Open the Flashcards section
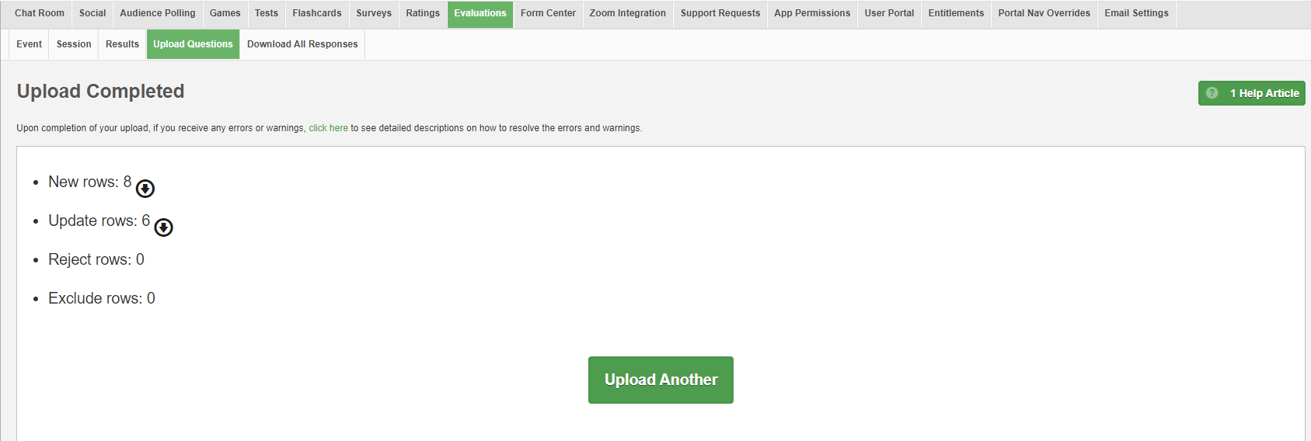Screen dimensions: 1311x441 click(x=317, y=13)
